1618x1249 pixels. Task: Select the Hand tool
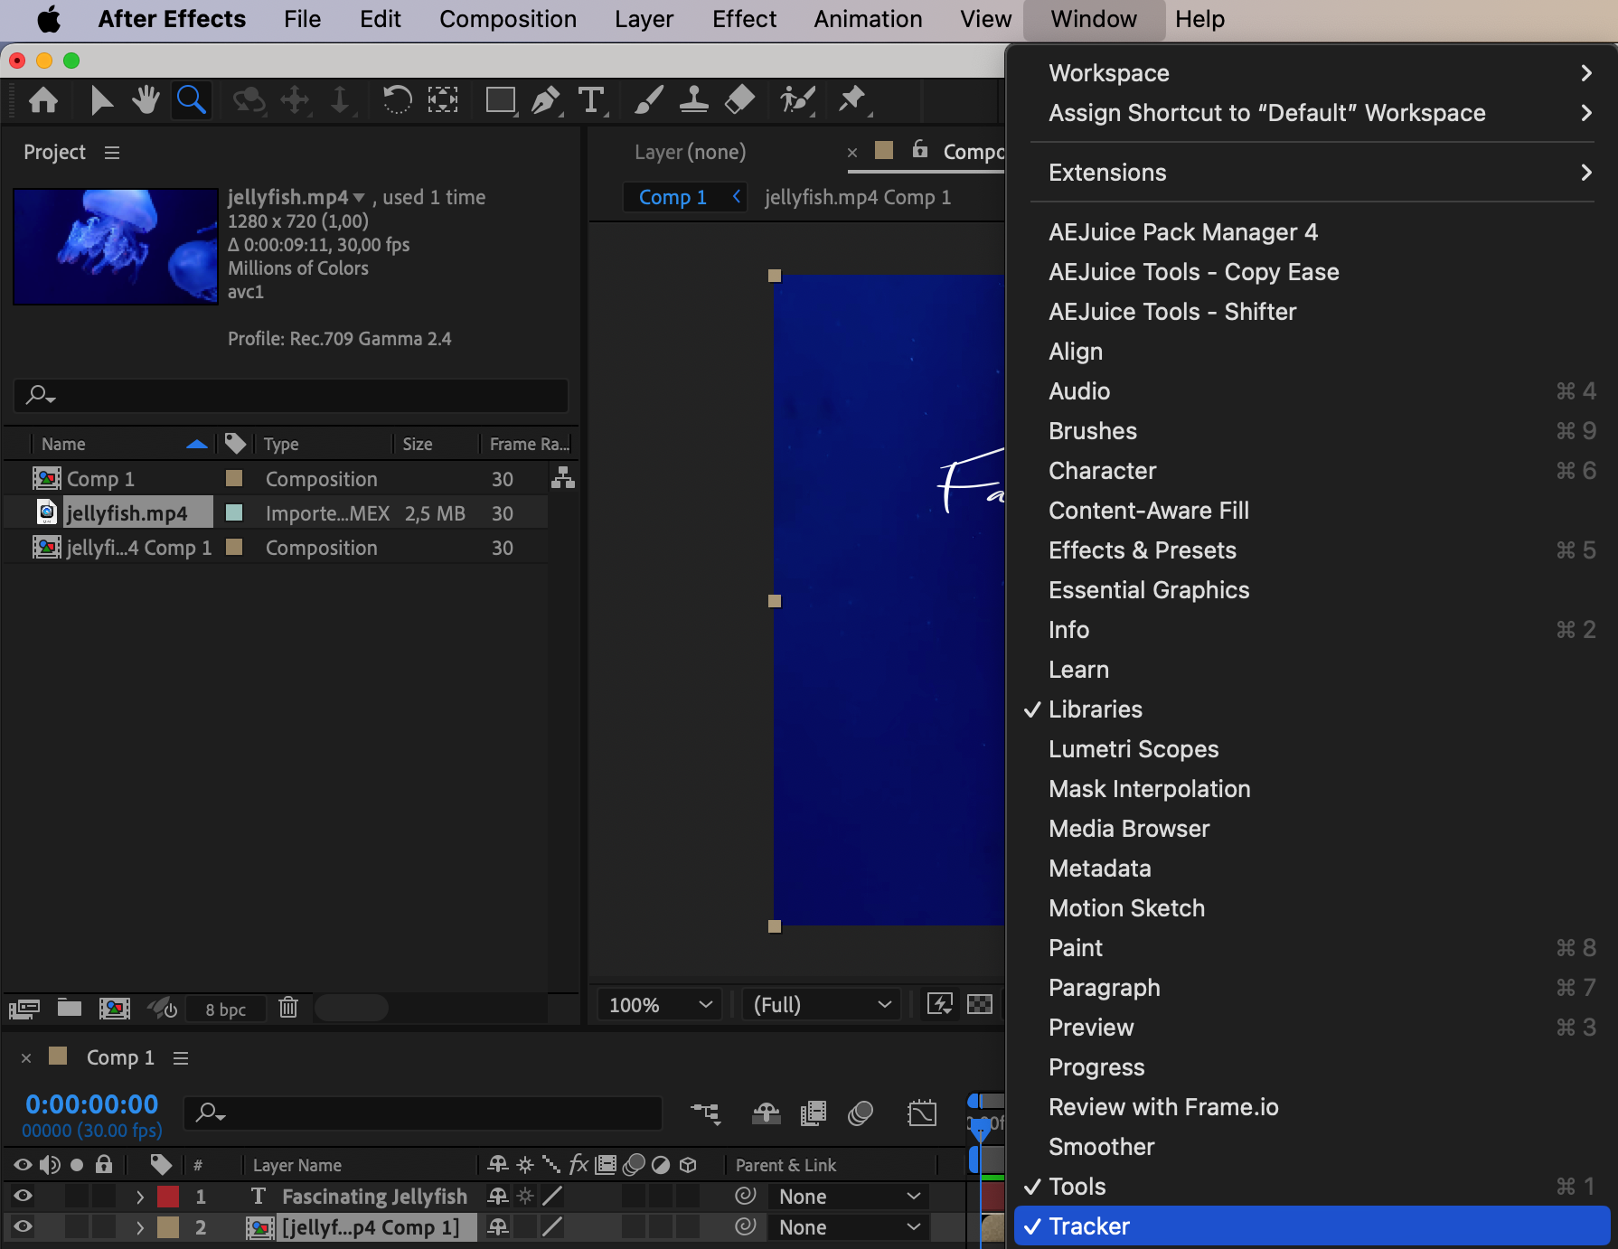tap(146, 100)
